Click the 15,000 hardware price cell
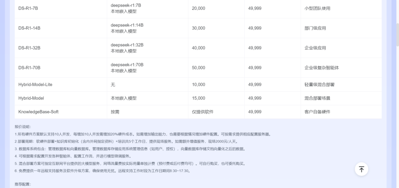Viewport: 399px width, 188px height. tap(216, 98)
